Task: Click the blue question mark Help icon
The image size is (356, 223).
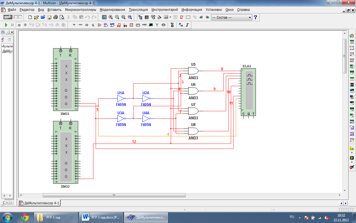Action: pyautogui.click(x=256, y=17)
